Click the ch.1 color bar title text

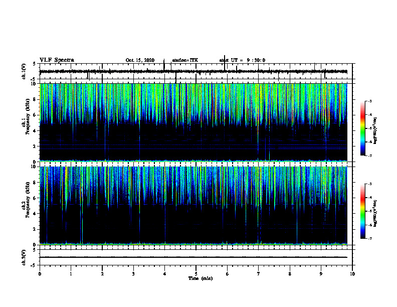pos(375,131)
